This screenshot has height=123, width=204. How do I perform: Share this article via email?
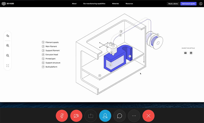pos(185,53)
